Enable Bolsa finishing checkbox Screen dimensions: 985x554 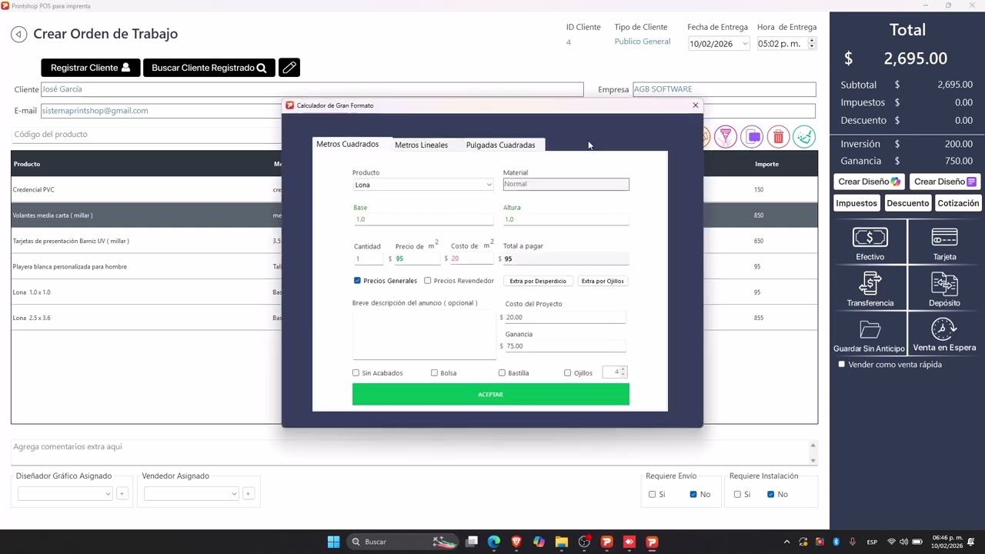point(434,373)
